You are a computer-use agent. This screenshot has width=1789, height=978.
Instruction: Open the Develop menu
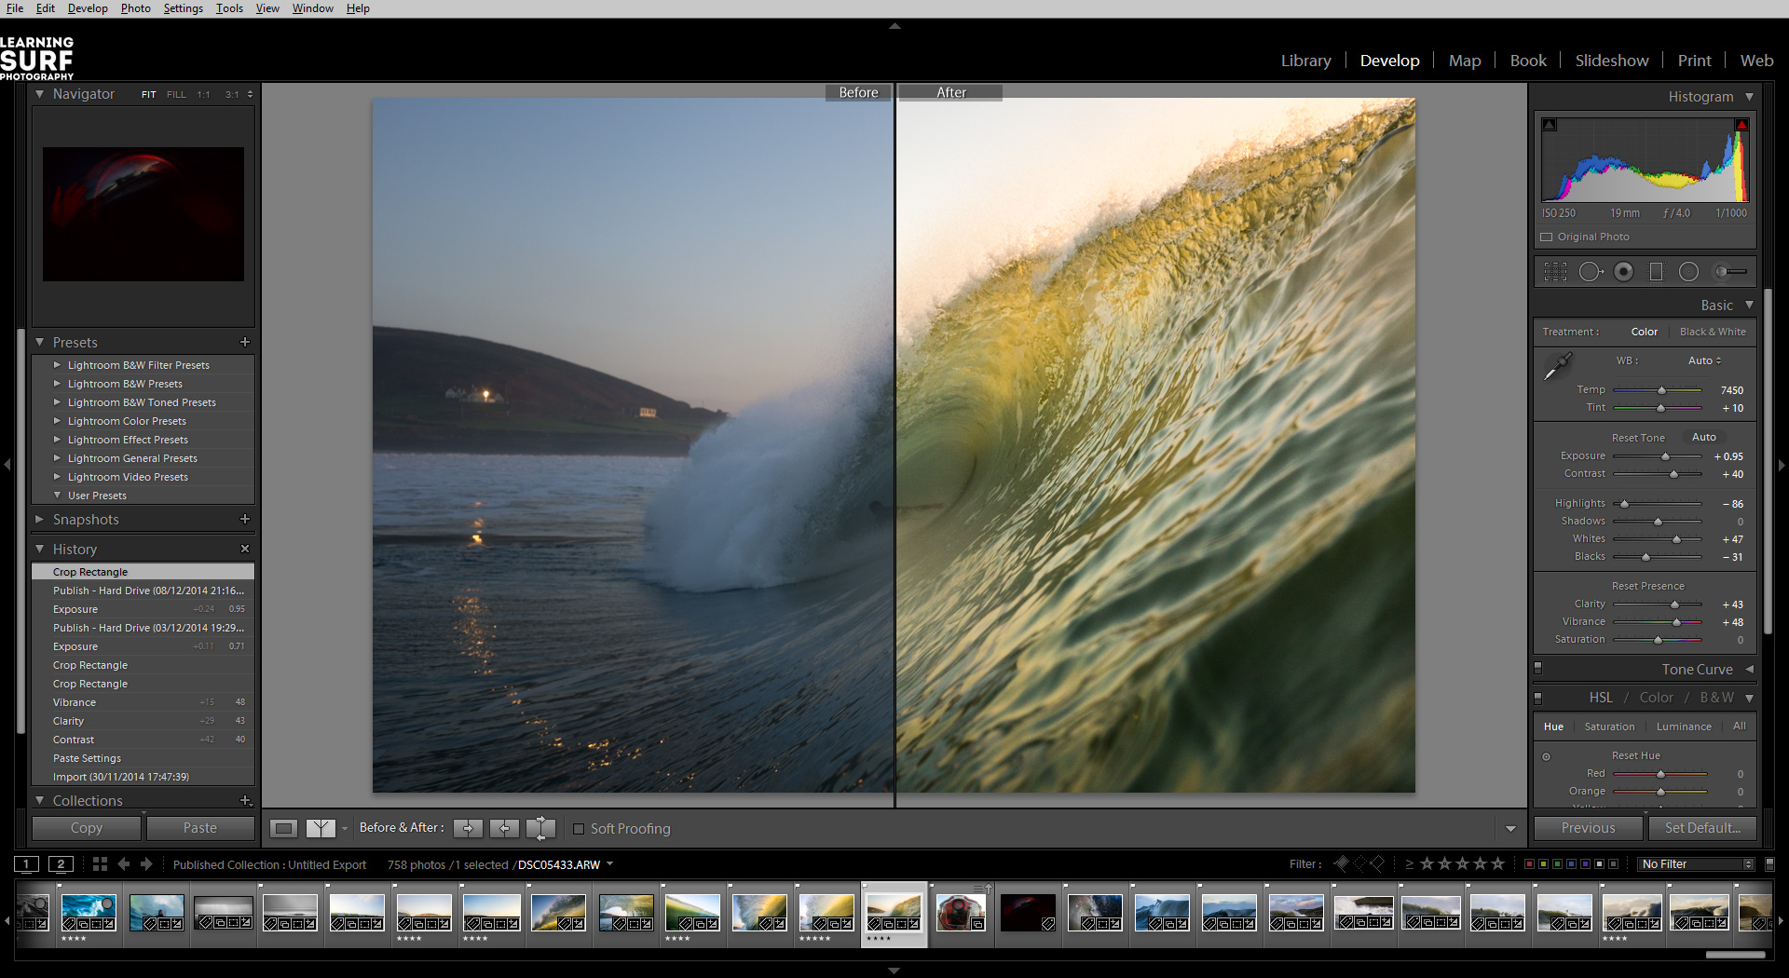click(x=88, y=8)
